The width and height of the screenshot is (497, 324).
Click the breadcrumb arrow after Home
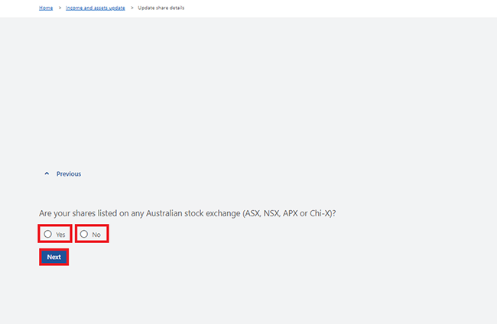click(x=60, y=8)
